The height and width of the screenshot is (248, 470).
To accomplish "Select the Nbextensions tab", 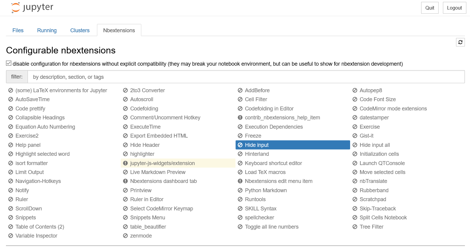I will click(x=119, y=30).
